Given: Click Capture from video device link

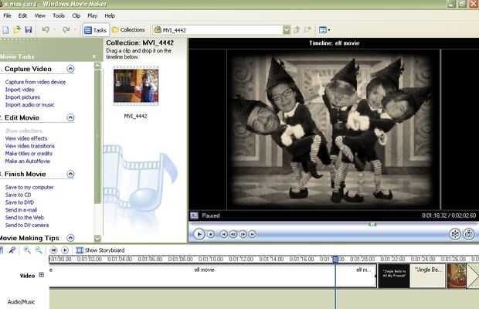Looking at the screenshot, I should (x=36, y=82).
